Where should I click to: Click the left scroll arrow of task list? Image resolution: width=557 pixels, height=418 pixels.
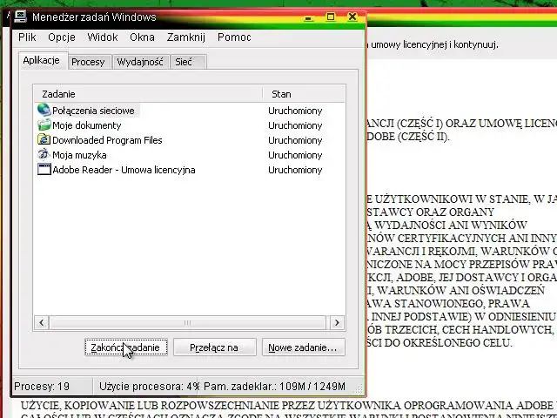(42, 323)
